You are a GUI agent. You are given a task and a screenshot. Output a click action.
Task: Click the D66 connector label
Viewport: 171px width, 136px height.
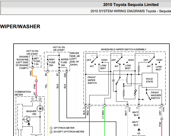[x=65, y=75]
